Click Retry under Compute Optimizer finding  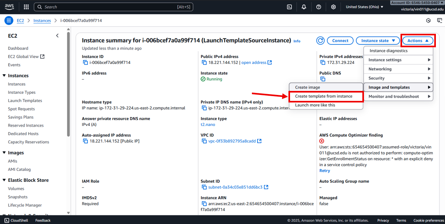point(325,171)
